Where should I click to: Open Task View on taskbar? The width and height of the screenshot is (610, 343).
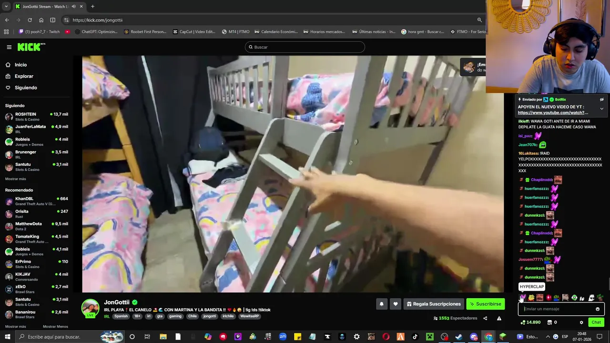pyautogui.click(x=147, y=337)
